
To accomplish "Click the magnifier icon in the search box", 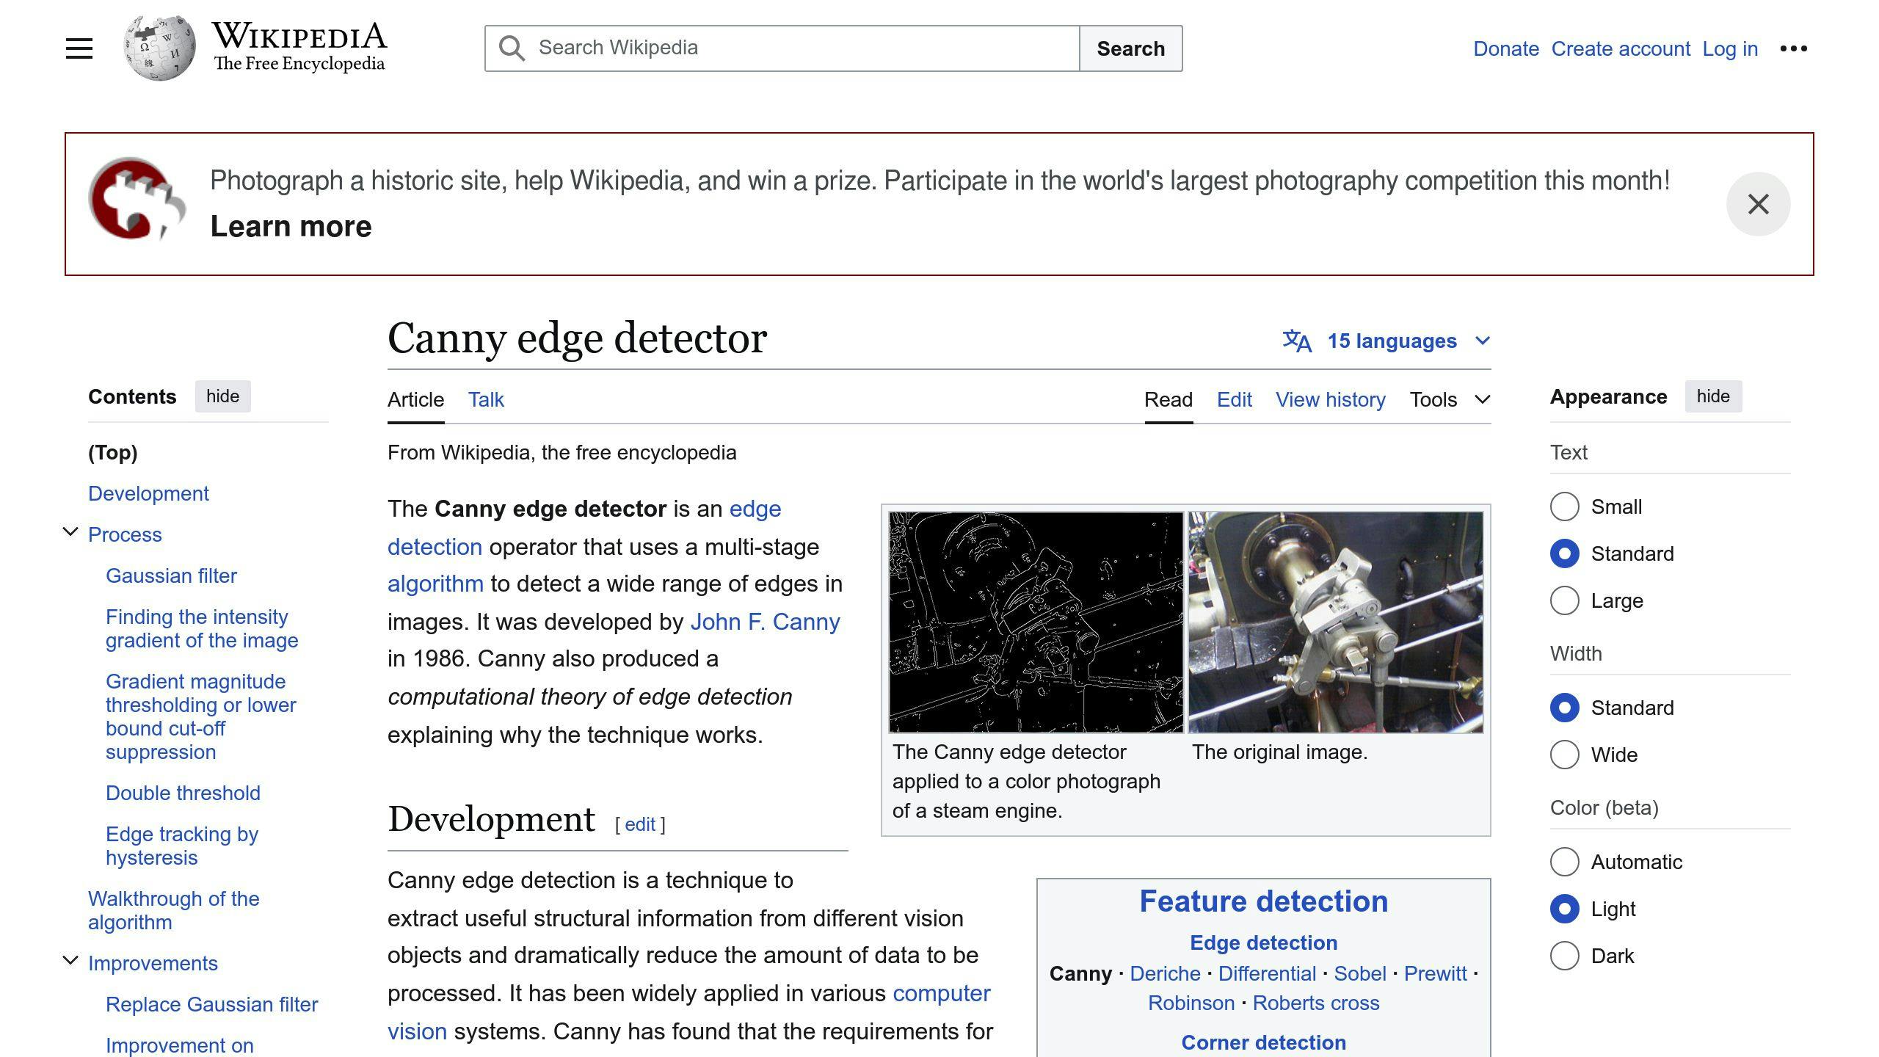I will pos(512,48).
